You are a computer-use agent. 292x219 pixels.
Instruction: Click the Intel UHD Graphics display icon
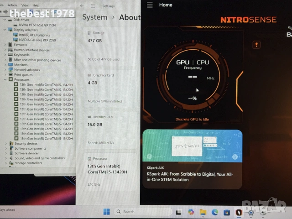tap(16, 35)
